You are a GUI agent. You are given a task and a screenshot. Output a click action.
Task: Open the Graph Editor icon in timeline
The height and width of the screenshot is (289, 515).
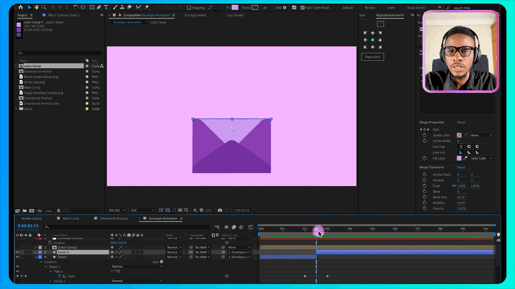click(251, 227)
